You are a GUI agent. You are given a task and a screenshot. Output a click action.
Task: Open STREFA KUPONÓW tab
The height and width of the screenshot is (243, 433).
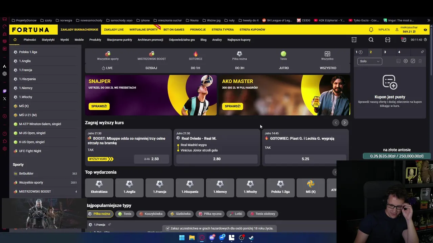(x=252, y=30)
